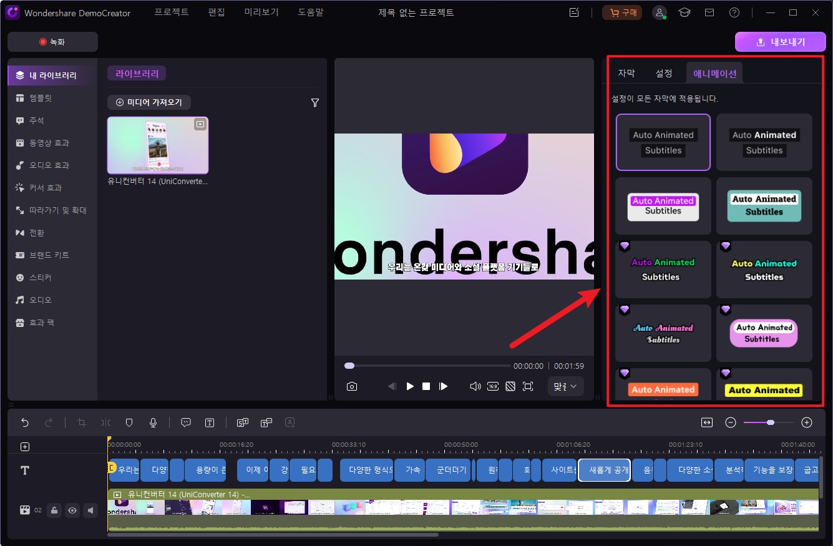Toggle preview volume speaker icon
The image size is (833, 546).
click(x=475, y=386)
